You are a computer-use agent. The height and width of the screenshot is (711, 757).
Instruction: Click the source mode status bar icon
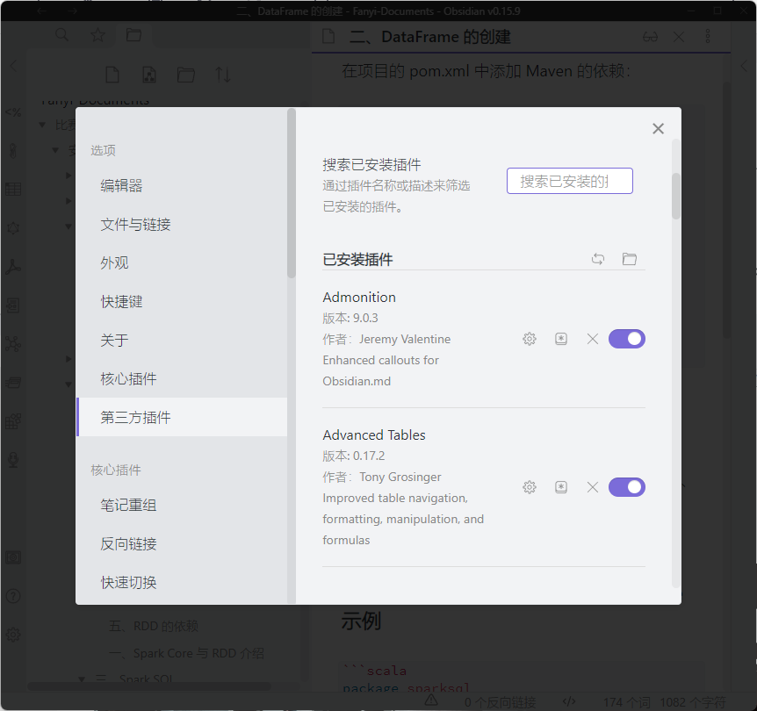[569, 700]
